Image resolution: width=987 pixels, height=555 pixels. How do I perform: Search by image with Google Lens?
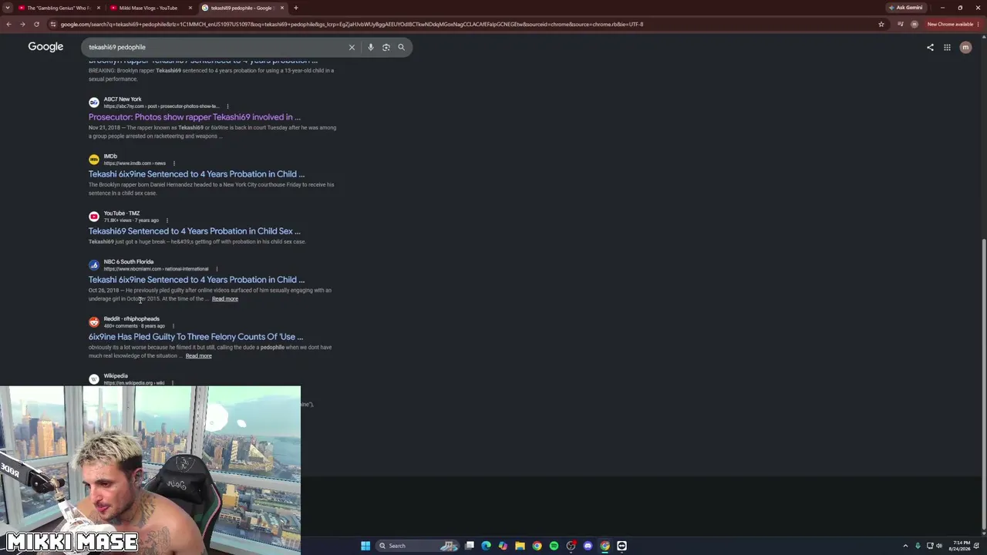coord(386,47)
